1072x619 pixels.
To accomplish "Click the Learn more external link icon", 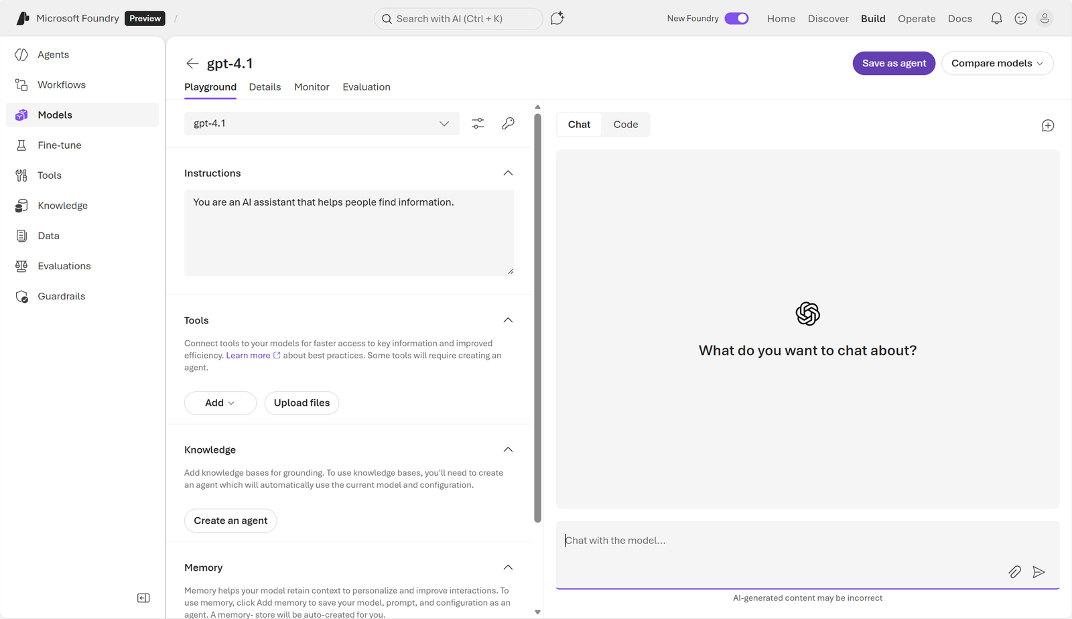I will click(277, 356).
